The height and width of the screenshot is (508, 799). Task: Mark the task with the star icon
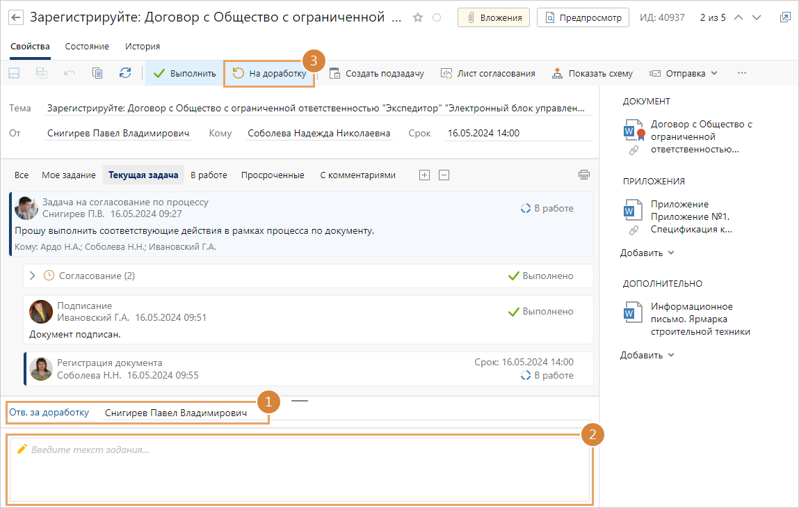[x=417, y=17]
